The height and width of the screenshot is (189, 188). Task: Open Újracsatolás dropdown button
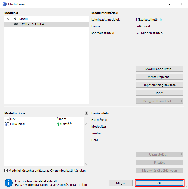pyautogui.click(x=159, y=155)
